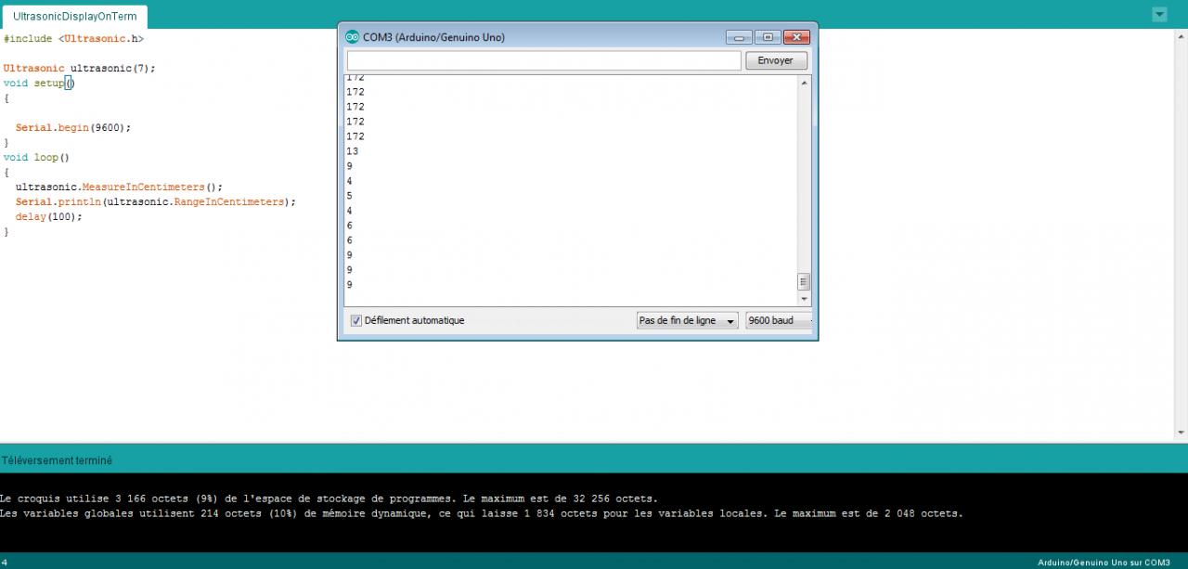This screenshot has width=1188, height=569.
Task: Click the Envoyer button
Action: (x=776, y=60)
